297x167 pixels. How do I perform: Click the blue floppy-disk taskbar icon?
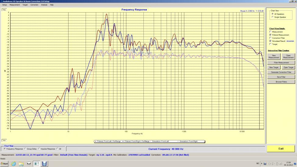click(44, 164)
